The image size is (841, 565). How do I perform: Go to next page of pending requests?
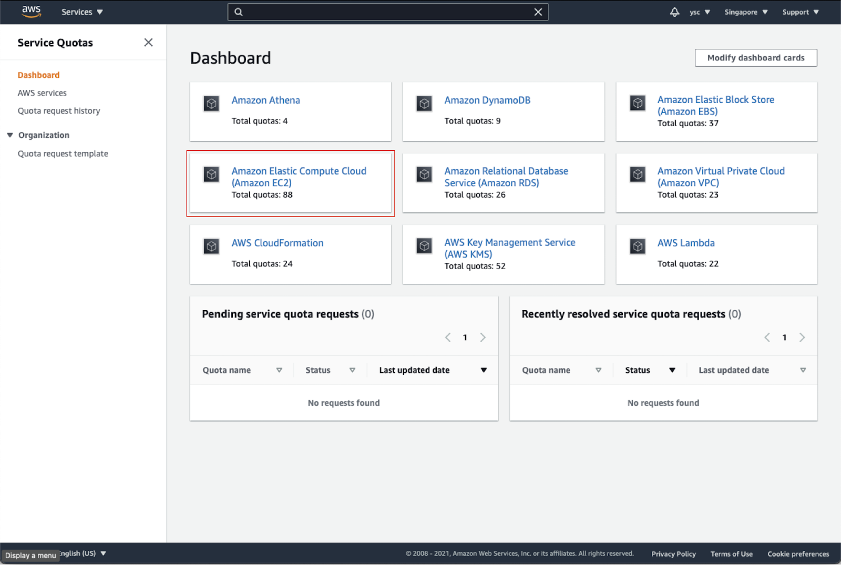pyautogui.click(x=483, y=337)
